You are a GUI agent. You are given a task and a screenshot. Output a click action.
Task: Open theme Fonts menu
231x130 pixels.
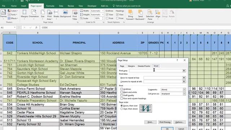click(13, 14)
